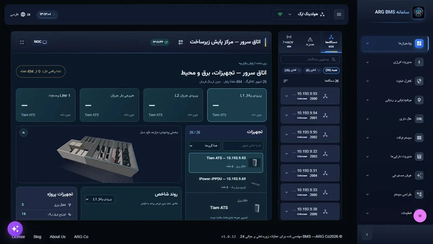Click the موقعیت‌یابی و ردیابی location pin icon
The width and height of the screenshot is (433, 244).
pyautogui.click(x=419, y=100)
